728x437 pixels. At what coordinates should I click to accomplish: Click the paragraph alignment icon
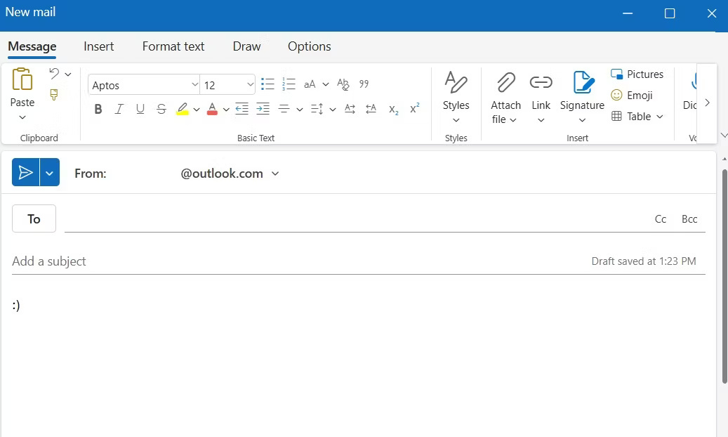(x=284, y=110)
